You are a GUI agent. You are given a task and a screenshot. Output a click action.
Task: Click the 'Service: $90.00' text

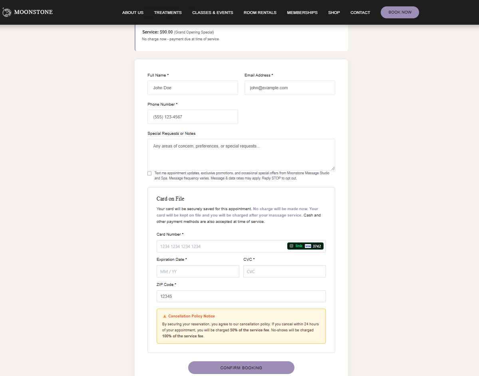coord(157,32)
